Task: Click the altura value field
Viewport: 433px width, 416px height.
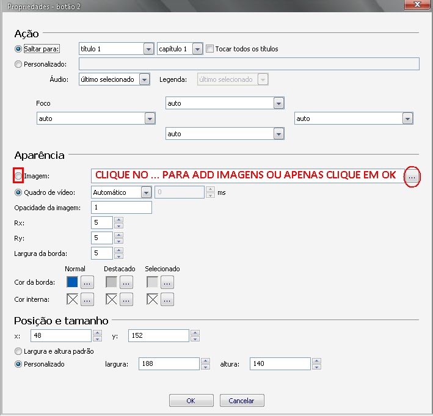Action: coord(280,363)
